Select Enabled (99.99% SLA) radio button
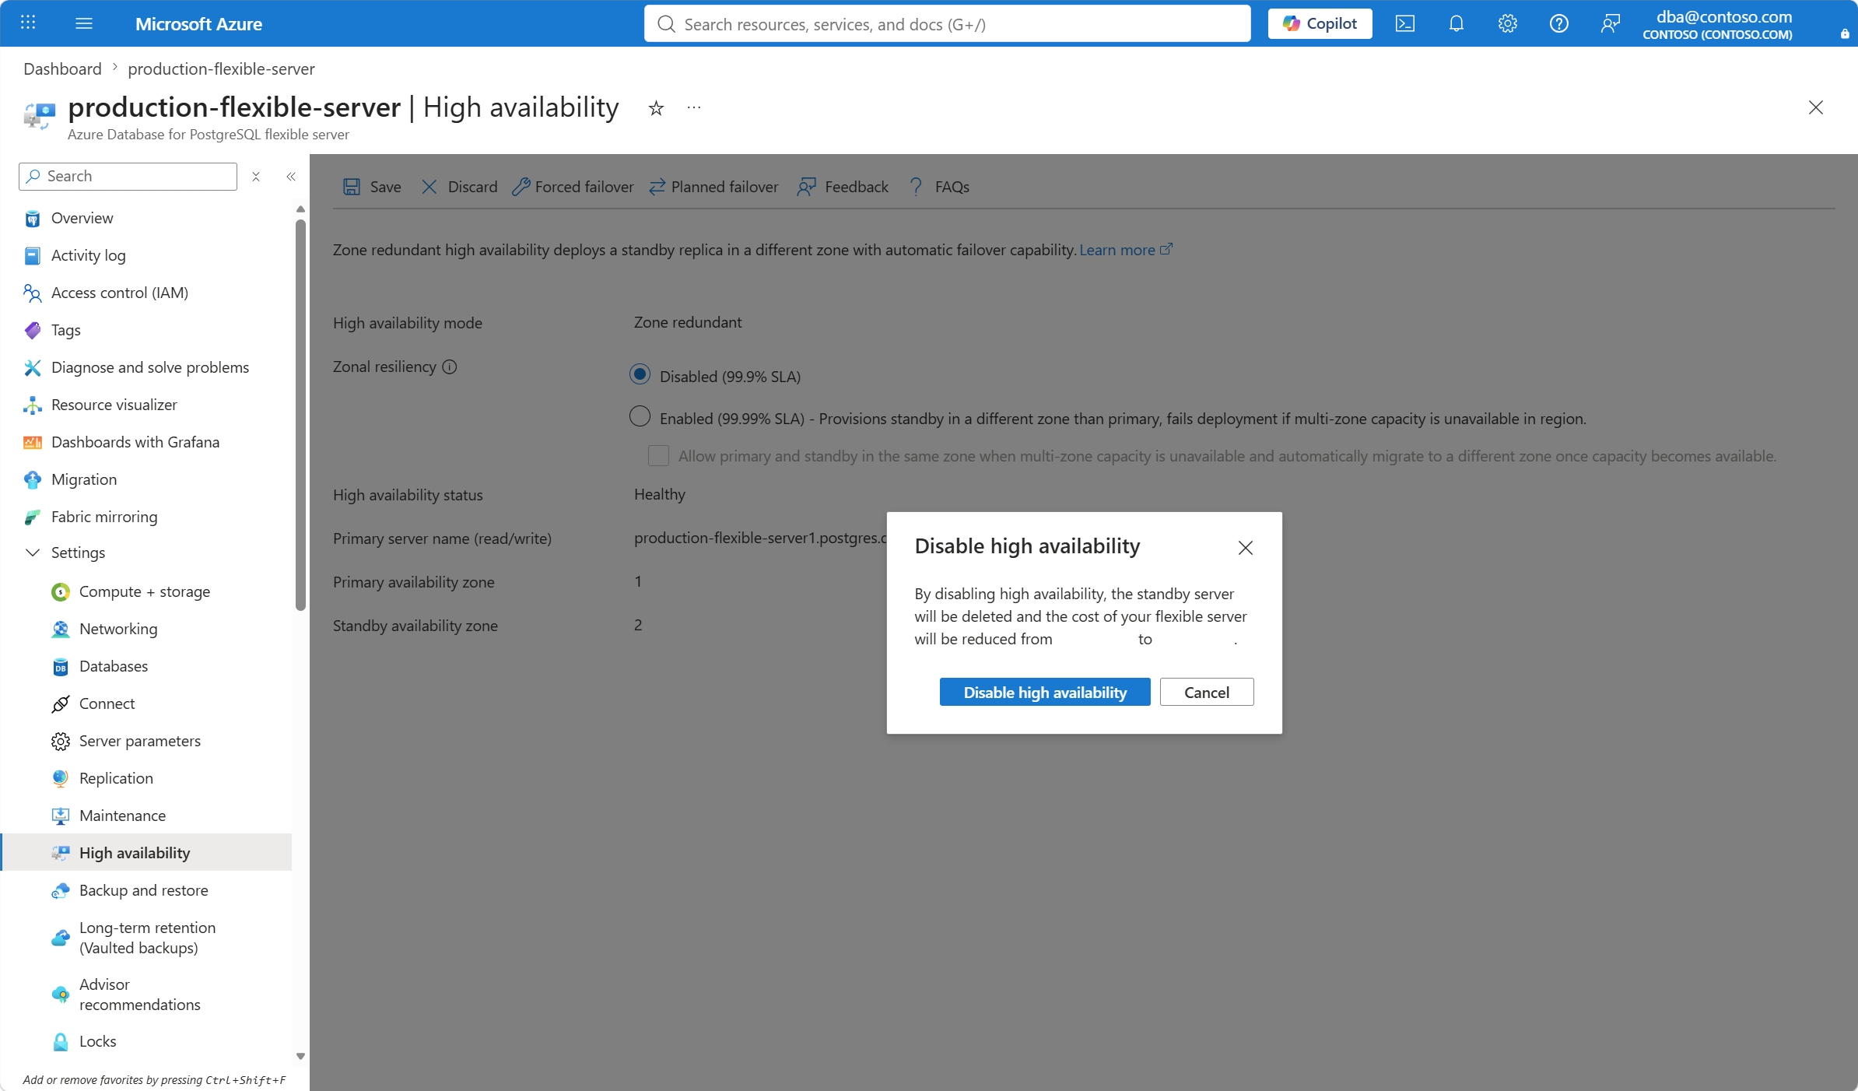 (x=640, y=416)
